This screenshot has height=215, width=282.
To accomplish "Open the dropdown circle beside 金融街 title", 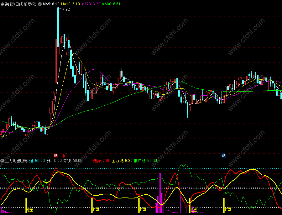I will click(39, 4).
